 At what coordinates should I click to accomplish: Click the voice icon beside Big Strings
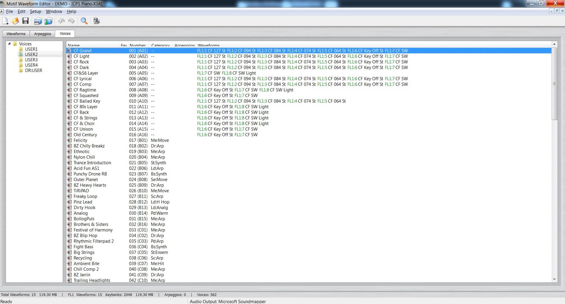pyautogui.click(x=69, y=253)
